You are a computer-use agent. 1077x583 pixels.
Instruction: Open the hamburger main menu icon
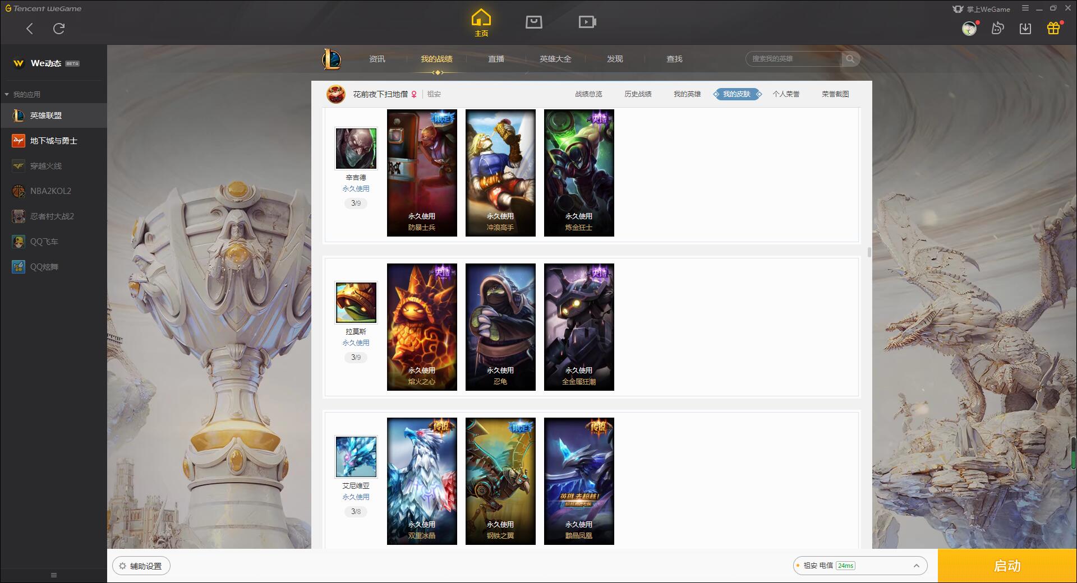pyautogui.click(x=1025, y=8)
